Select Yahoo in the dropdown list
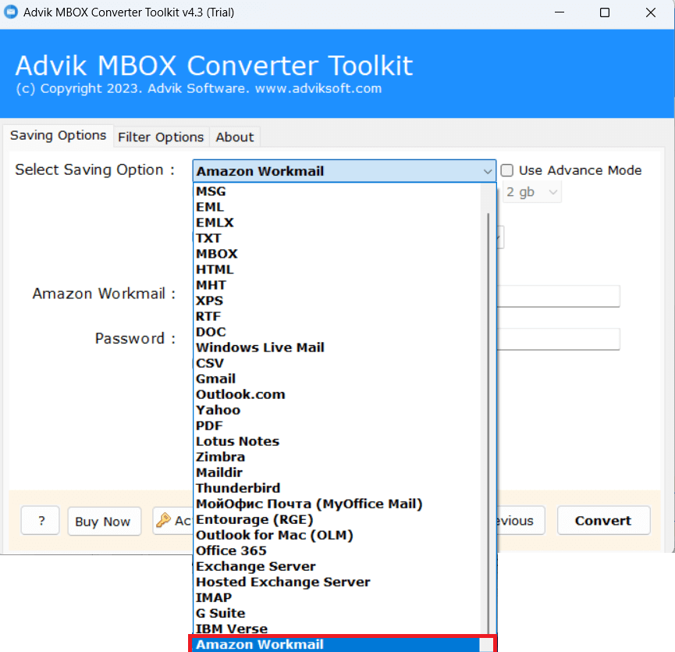This screenshot has width=675, height=652. tap(337, 410)
